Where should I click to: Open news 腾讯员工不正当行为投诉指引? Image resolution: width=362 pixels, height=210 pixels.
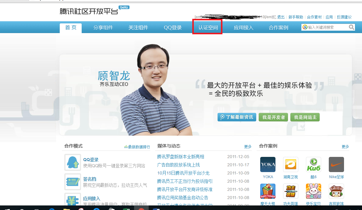[x=185, y=181]
